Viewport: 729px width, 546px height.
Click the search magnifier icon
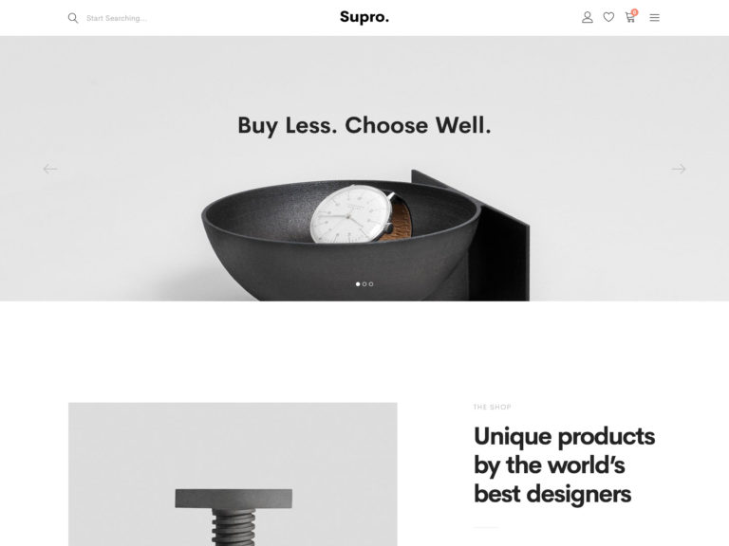pos(73,18)
